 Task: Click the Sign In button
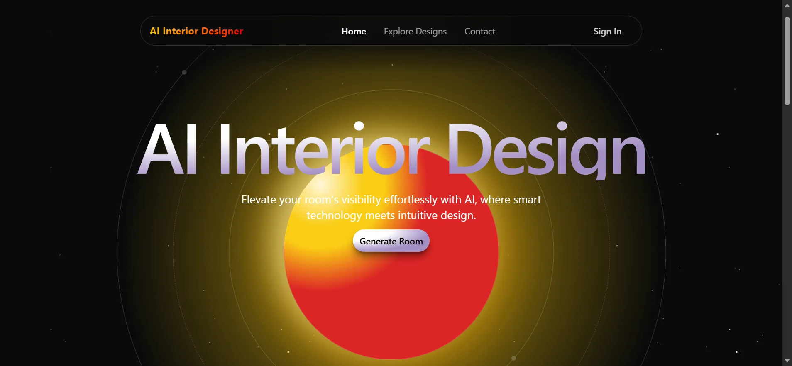pos(607,31)
